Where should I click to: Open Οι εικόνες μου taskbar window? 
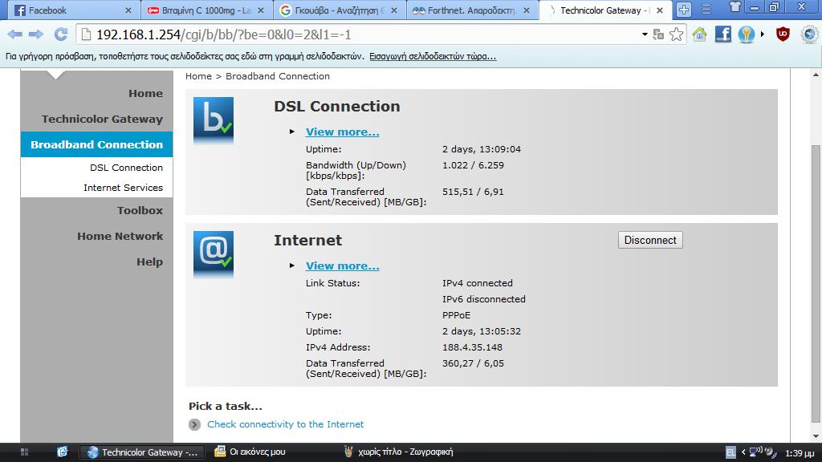250,452
